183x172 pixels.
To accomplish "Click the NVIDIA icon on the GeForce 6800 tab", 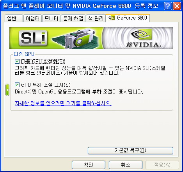I will click(112, 18).
